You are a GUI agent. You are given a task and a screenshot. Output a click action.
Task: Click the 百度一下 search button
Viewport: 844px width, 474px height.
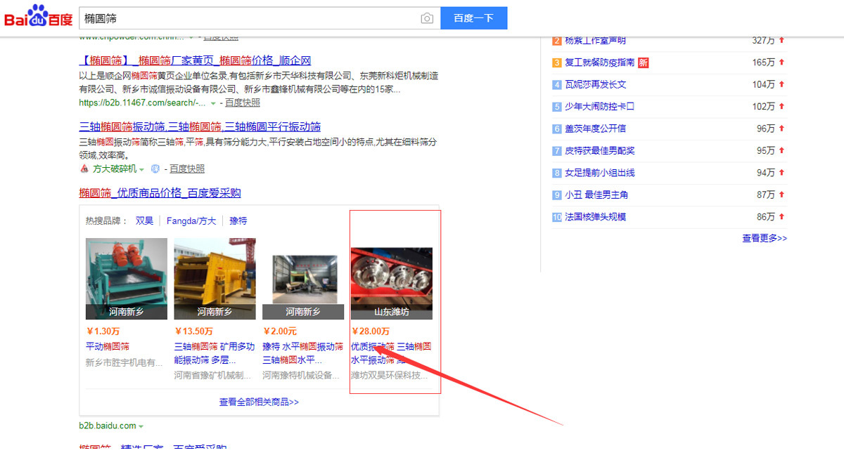tap(473, 18)
